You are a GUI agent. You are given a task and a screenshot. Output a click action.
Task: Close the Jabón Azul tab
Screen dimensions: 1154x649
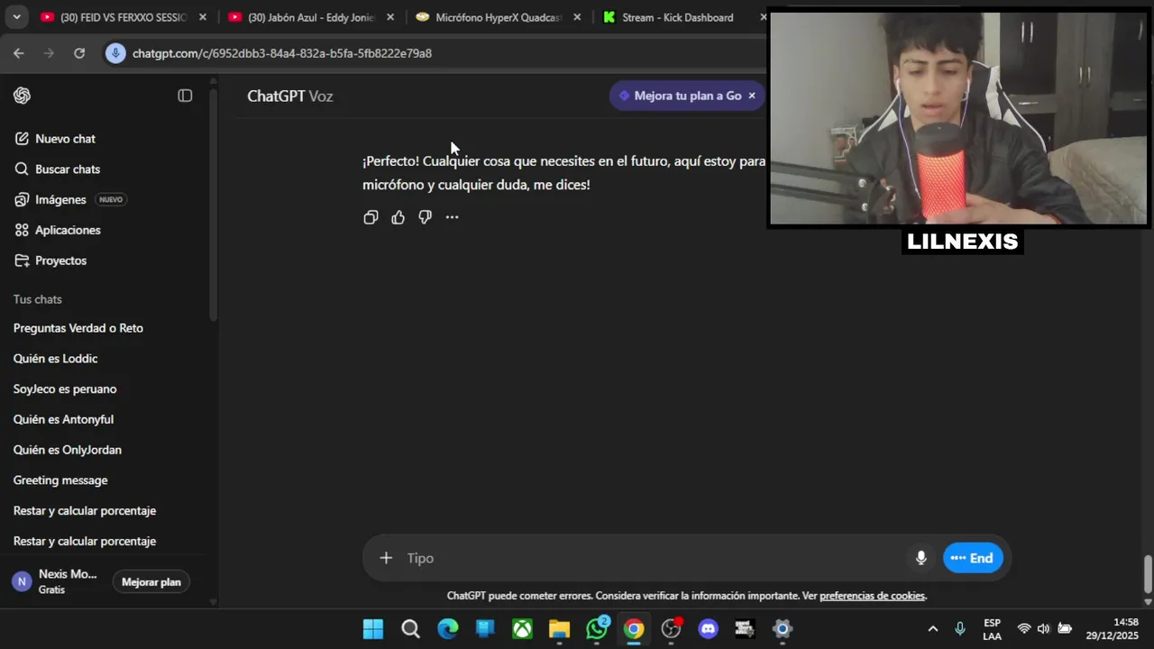tap(390, 17)
